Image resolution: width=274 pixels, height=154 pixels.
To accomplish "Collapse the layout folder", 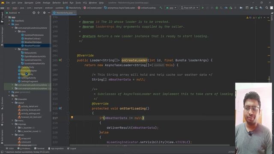I will coord(12,103).
